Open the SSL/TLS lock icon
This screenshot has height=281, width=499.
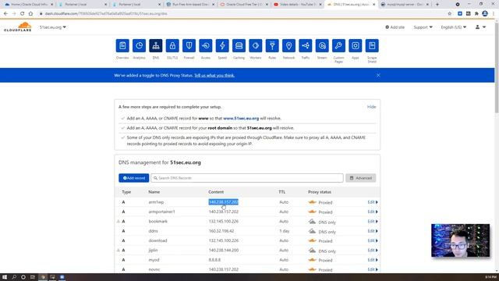tap(172, 46)
